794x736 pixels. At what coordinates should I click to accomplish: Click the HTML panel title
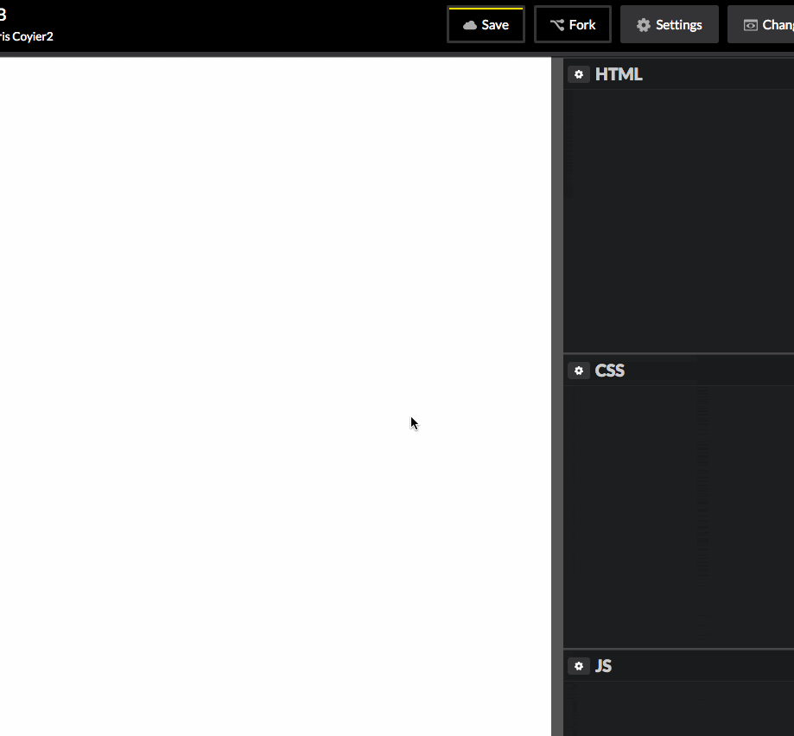point(619,74)
